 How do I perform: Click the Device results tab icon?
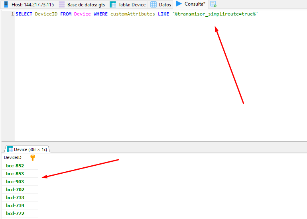(10, 149)
